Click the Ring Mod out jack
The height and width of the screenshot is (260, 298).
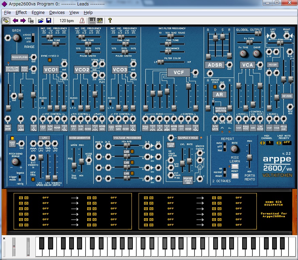[33, 69]
